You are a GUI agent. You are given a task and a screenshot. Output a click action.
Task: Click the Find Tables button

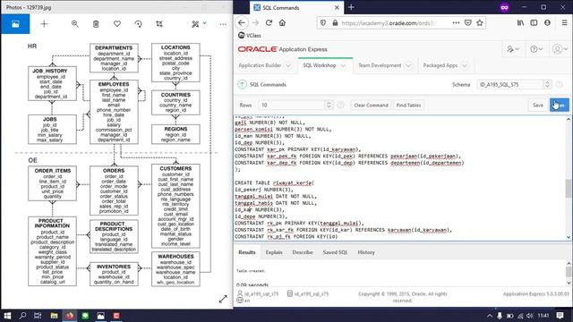pos(408,106)
